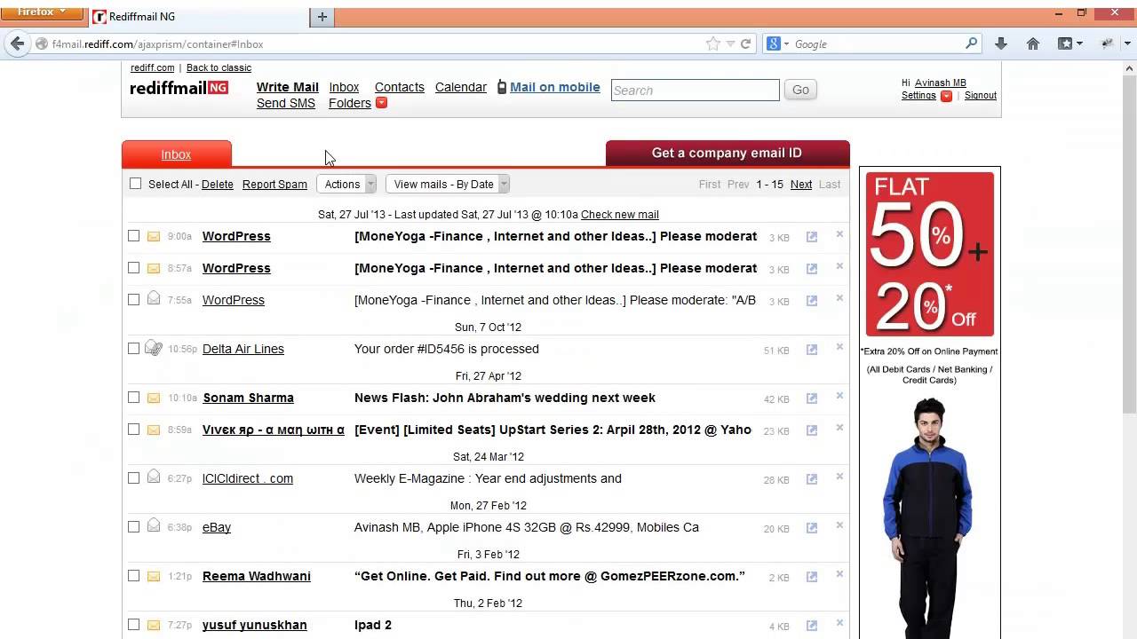Reload page with refresh icon in address bar
This screenshot has width=1137, height=639.
tap(746, 43)
